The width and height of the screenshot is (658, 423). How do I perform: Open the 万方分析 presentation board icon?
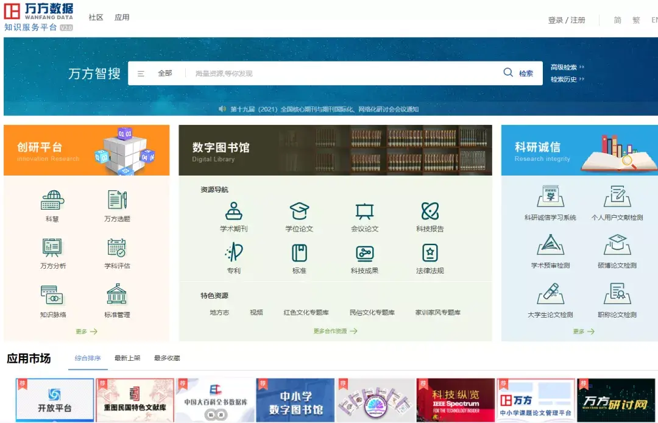(x=52, y=247)
